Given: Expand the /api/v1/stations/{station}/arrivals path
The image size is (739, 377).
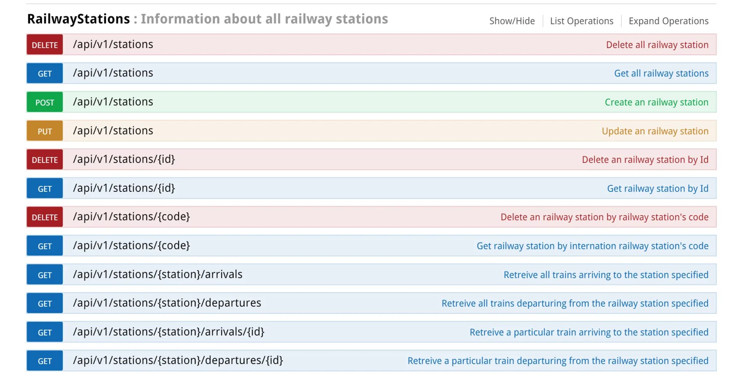Looking at the screenshot, I should 157,274.
